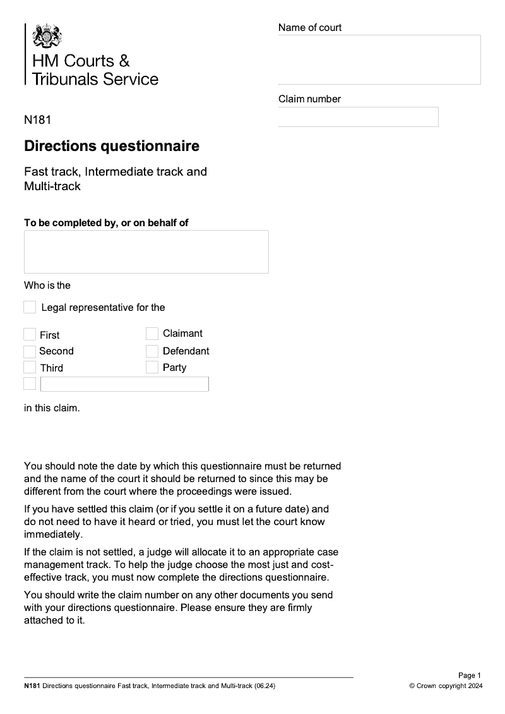
Task: Check the unlabeled checkbox below Third
Action: (x=30, y=384)
